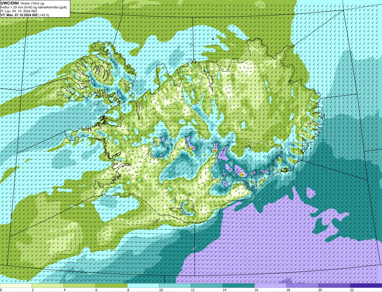The height and width of the screenshot is (292, 382).
Task: Click the legend scale value 4
Action: coord(64,290)
